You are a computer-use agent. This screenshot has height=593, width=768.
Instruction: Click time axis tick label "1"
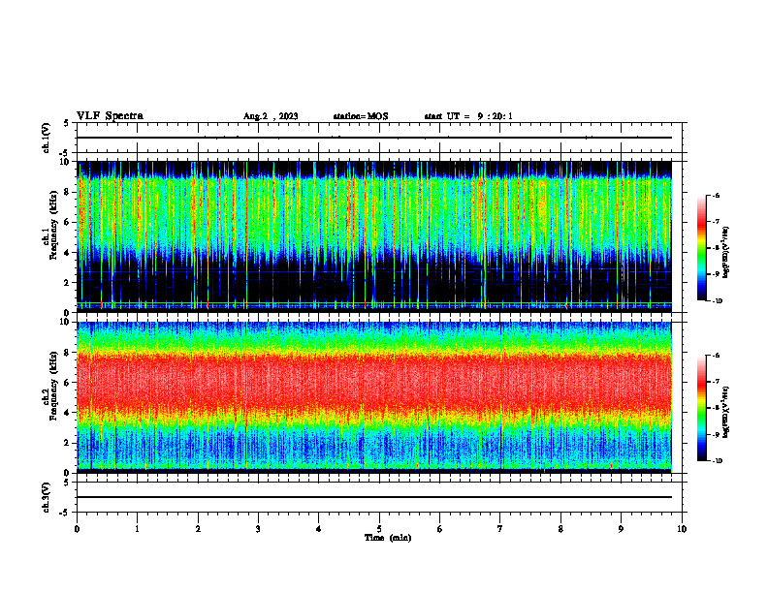pyautogui.click(x=137, y=529)
